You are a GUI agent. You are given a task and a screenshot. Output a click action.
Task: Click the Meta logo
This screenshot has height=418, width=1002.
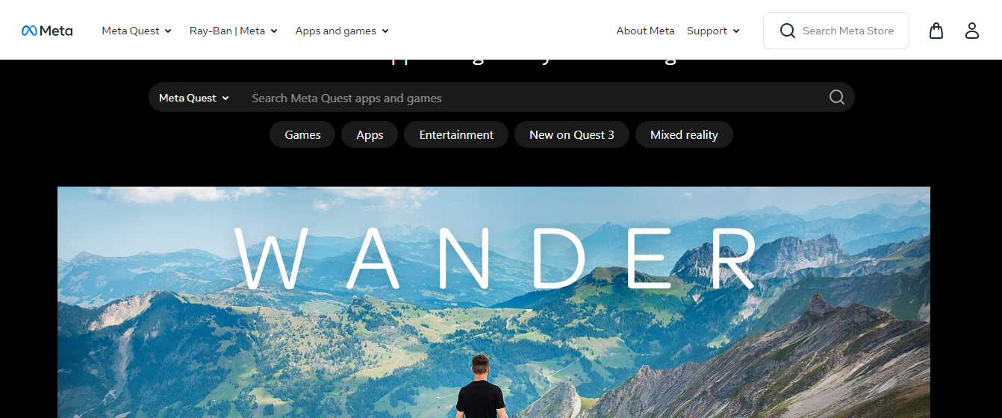pyautogui.click(x=47, y=31)
